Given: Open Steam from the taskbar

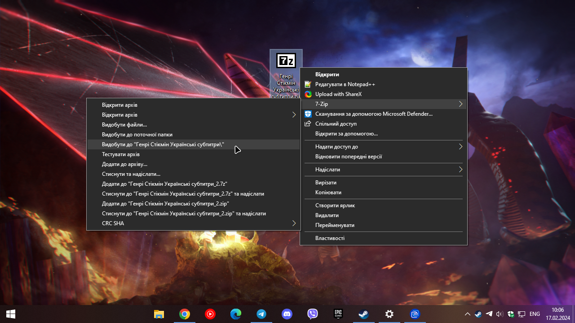Looking at the screenshot, I should click(364, 314).
